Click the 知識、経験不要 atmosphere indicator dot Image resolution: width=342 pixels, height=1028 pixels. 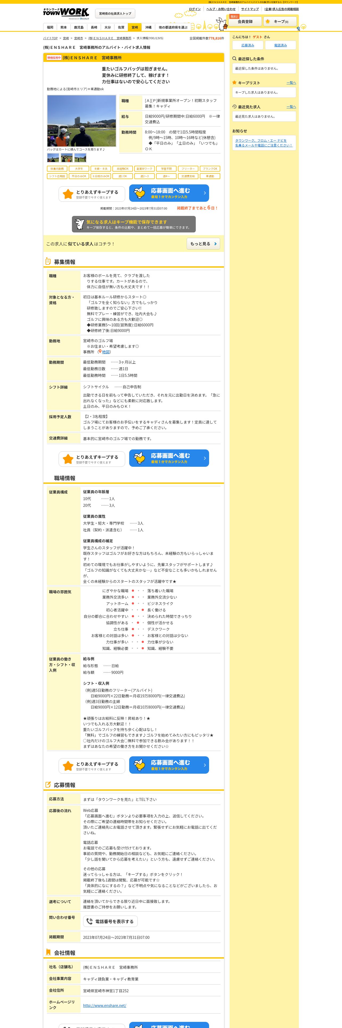tap(142, 649)
